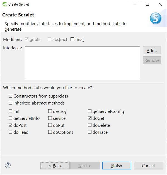
Task: Check the doPut method stub
Action: pyautogui.click(x=50, y=125)
